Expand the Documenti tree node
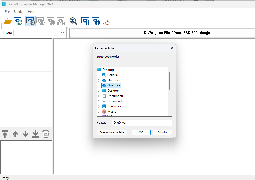255x180 pixels. (x=99, y=96)
